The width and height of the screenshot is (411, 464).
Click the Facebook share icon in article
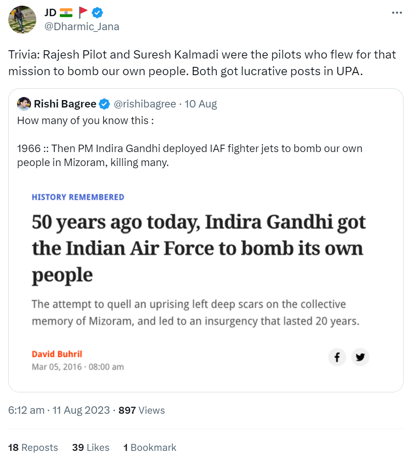pyautogui.click(x=337, y=357)
